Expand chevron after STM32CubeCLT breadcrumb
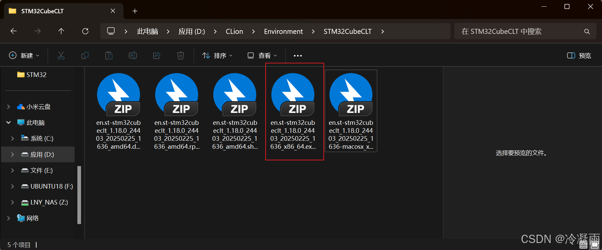The height and width of the screenshot is (250, 602). pos(383,32)
